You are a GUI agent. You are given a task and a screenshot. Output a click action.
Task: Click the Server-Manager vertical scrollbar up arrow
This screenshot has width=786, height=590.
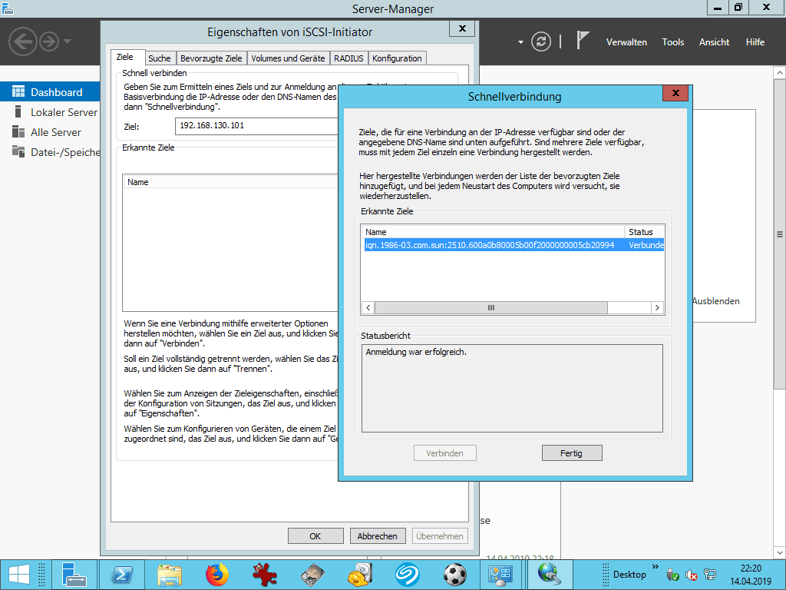coord(780,73)
